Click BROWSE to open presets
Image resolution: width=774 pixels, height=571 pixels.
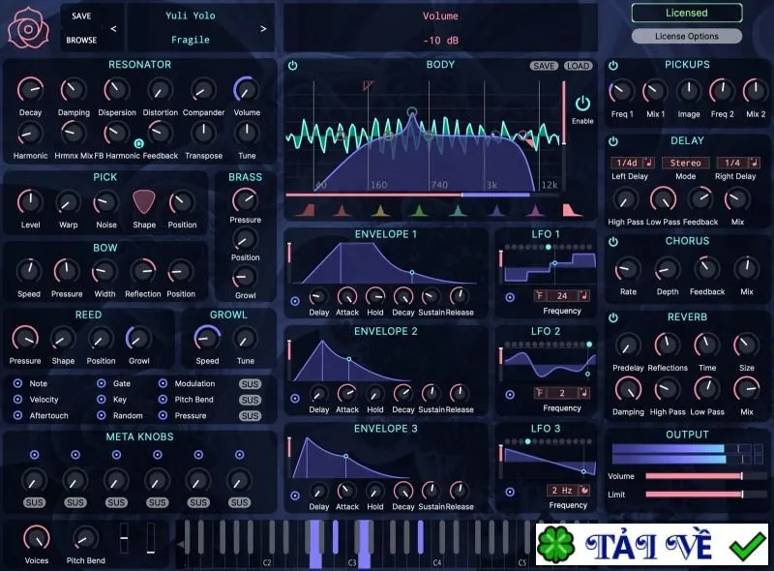[x=81, y=40]
